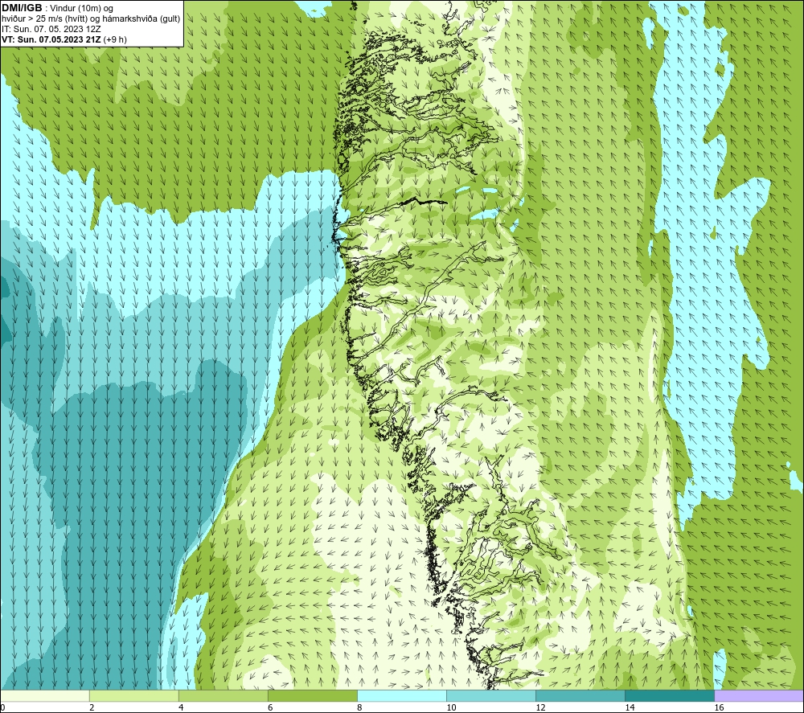804x713 pixels.
Task: Click the IT: Sun. 07. 05. 2023 12Z line
Action: click(x=51, y=29)
